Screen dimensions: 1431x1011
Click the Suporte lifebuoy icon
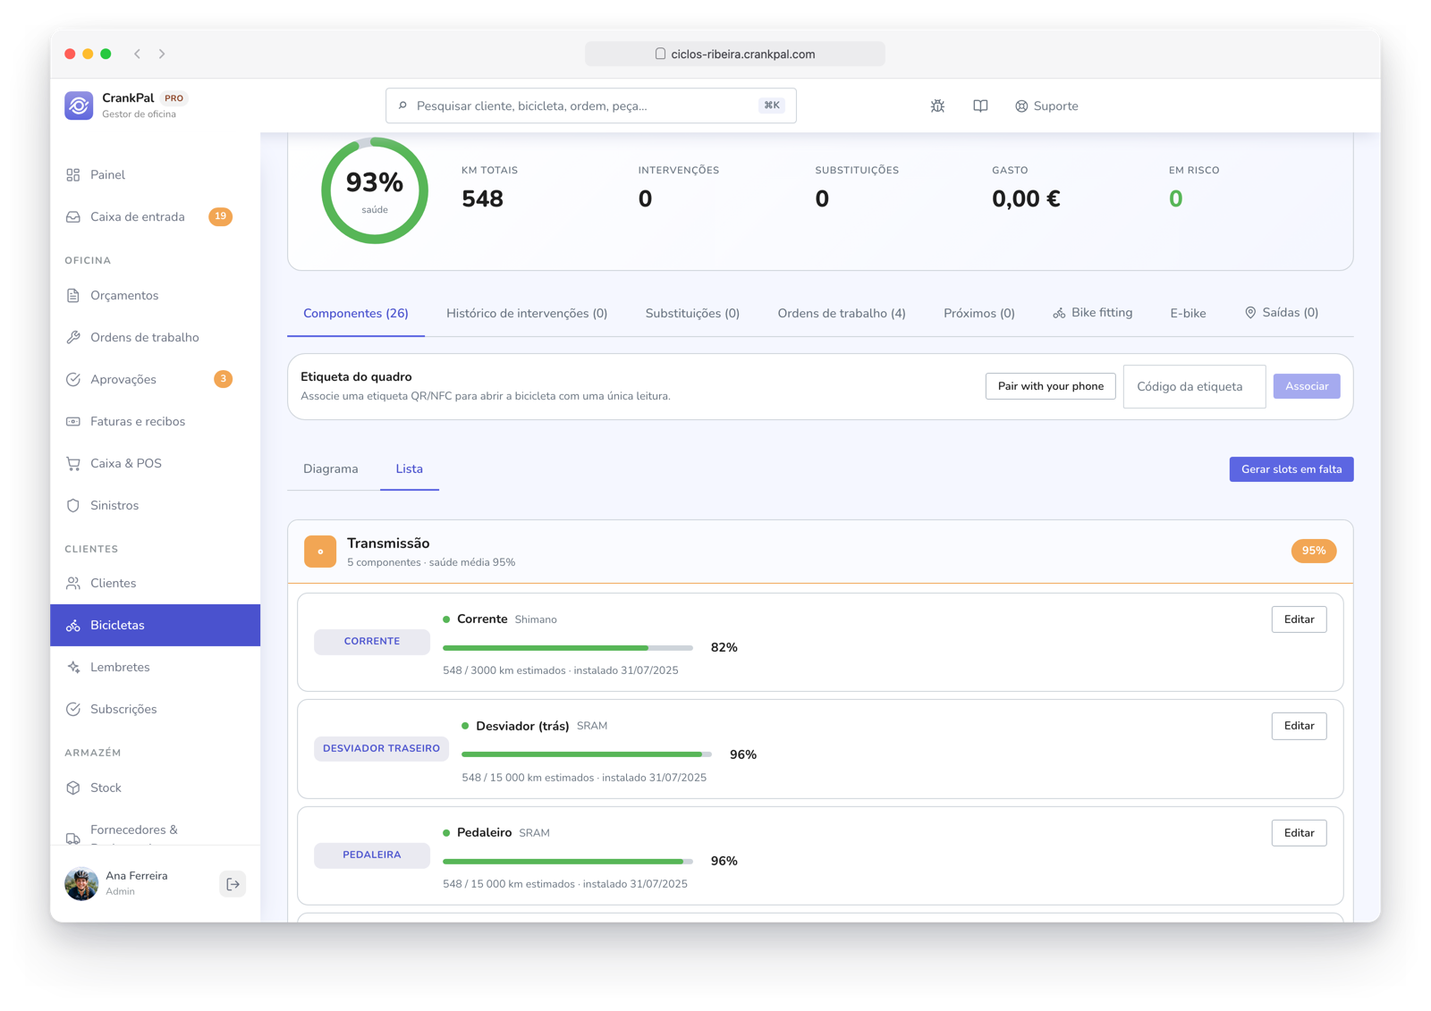tap(1021, 106)
